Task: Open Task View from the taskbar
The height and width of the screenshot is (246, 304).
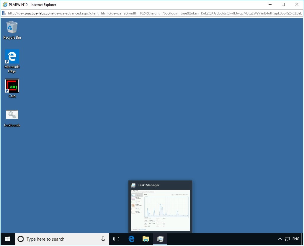Action: coord(116,239)
